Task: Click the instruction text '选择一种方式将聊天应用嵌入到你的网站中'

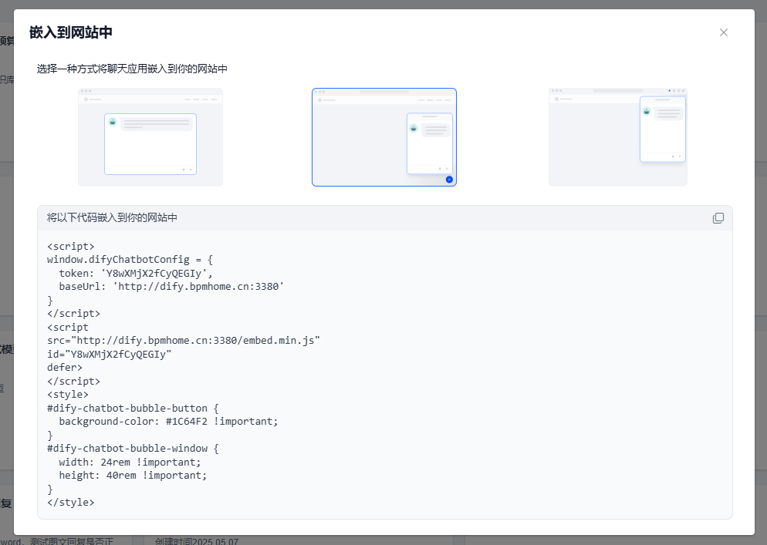Action: click(132, 69)
